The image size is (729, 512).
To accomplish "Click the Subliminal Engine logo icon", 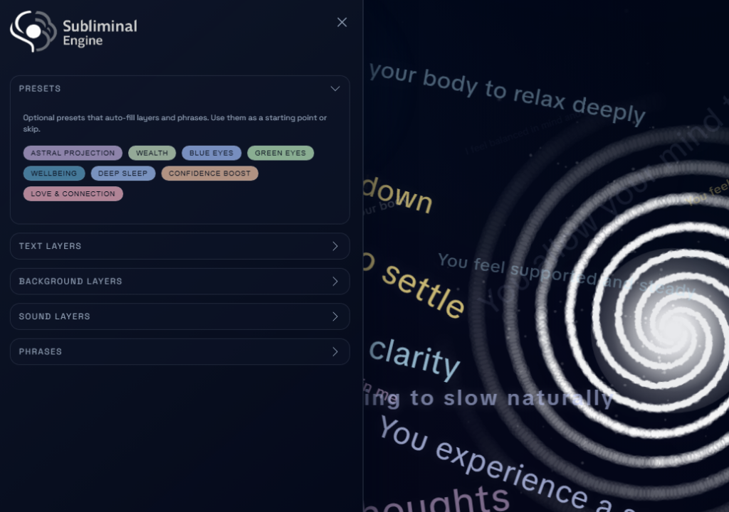I will point(33,31).
